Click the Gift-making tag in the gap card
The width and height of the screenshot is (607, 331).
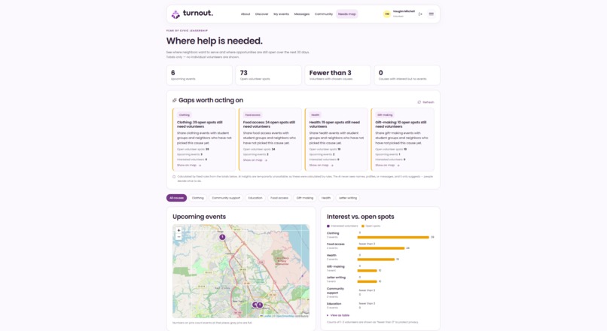pyautogui.click(x=385, y=115)
